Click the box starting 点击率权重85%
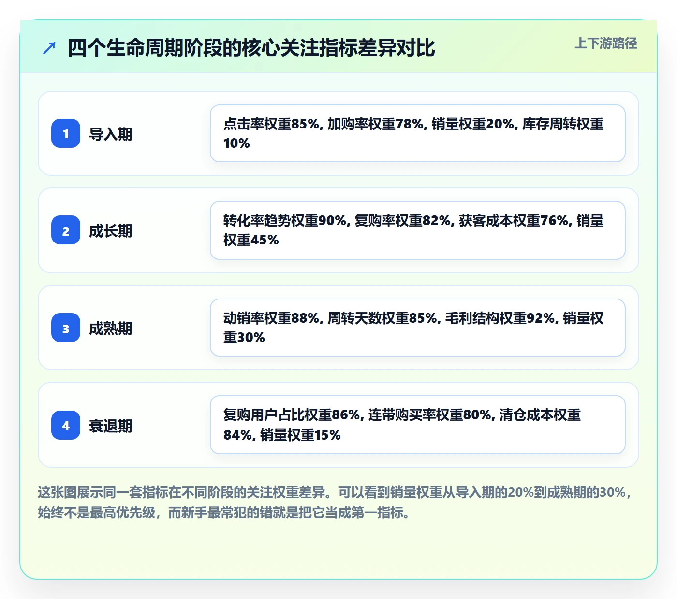The image size is (677, 599). 418,133
